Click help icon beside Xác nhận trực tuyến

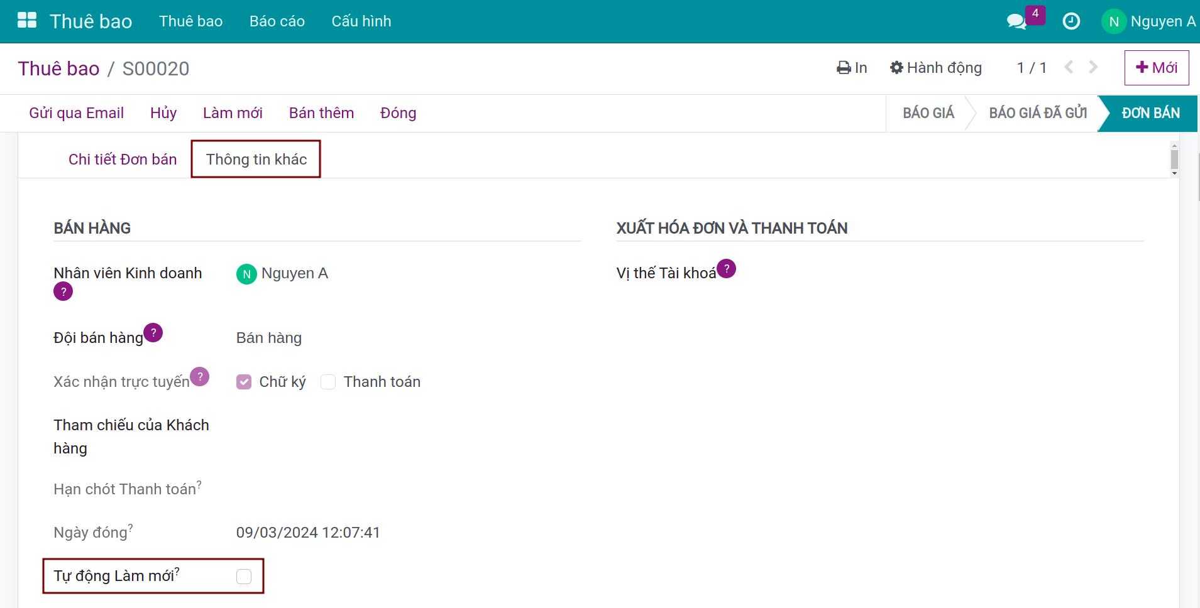(199, 377)
